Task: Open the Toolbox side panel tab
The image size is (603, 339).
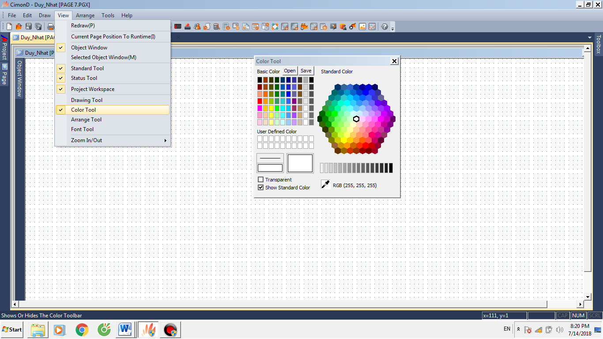Action: [599, 44]
